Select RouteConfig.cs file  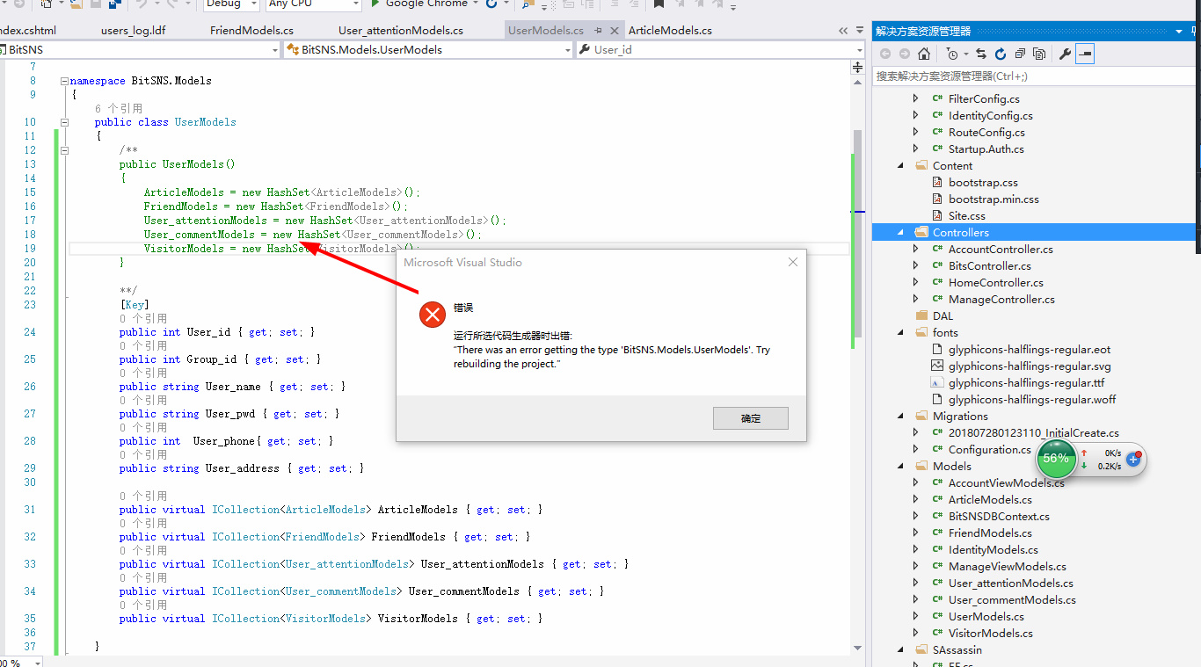(986, 132)
